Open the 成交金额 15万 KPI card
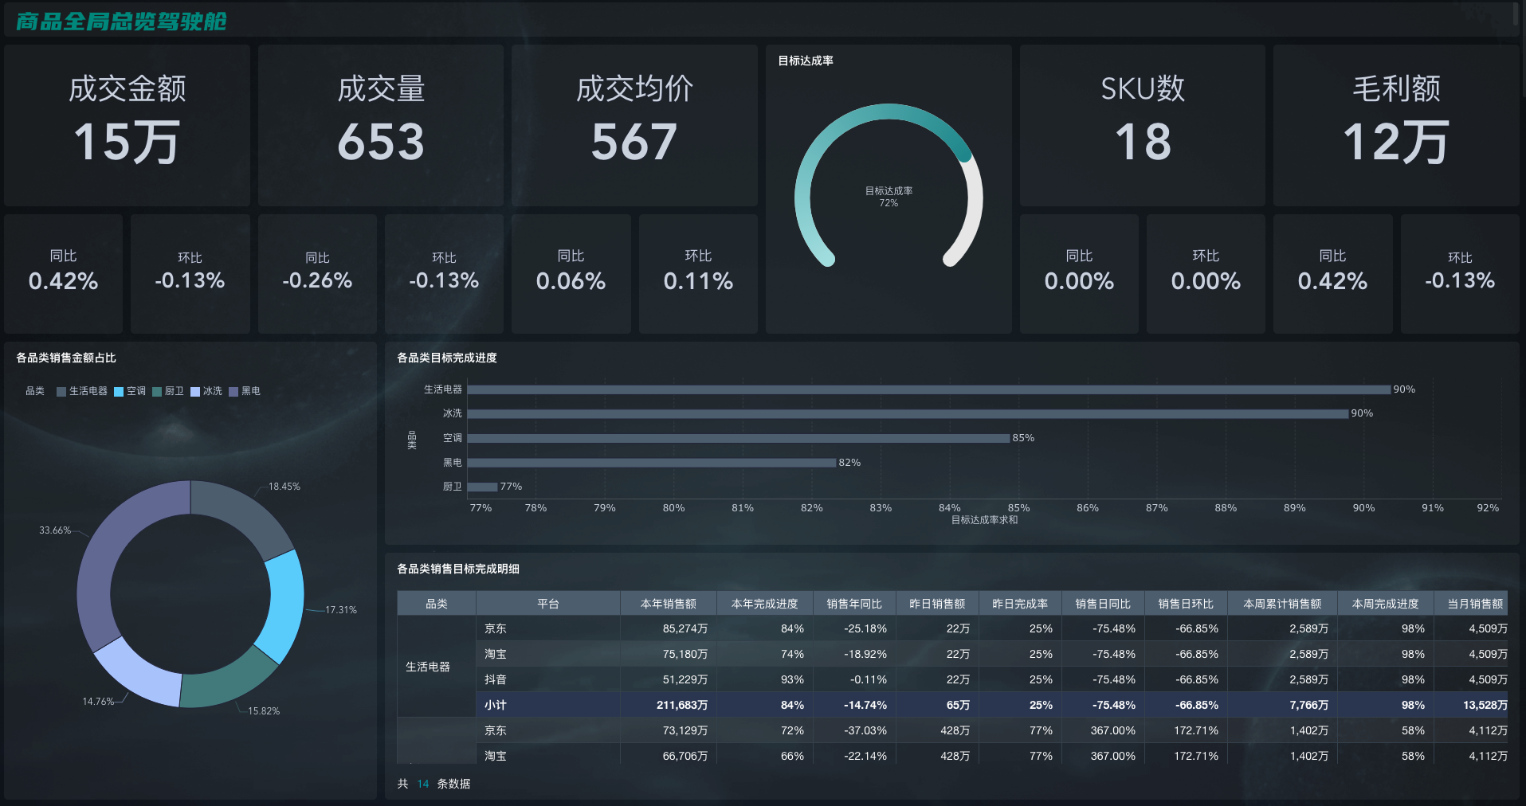 127,125
